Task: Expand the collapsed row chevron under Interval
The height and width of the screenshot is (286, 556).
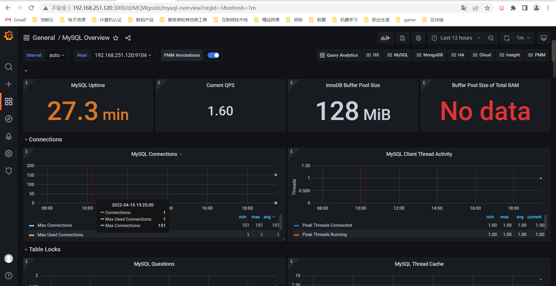Action: (26, 71)
